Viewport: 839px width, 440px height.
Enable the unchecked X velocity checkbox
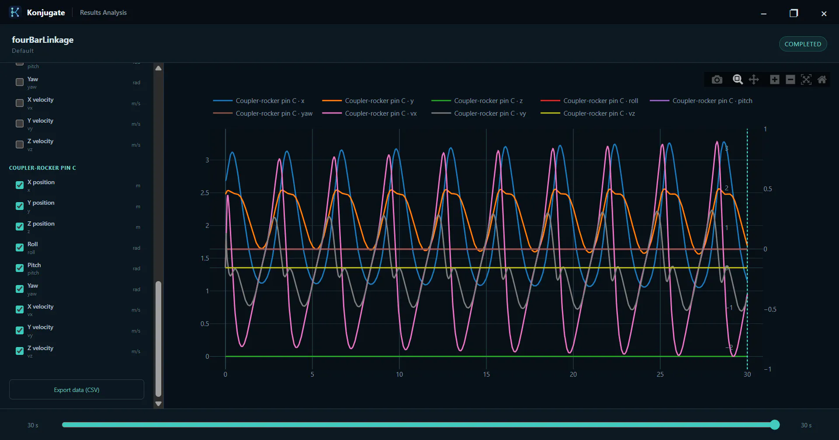click(x=20, y=103)
